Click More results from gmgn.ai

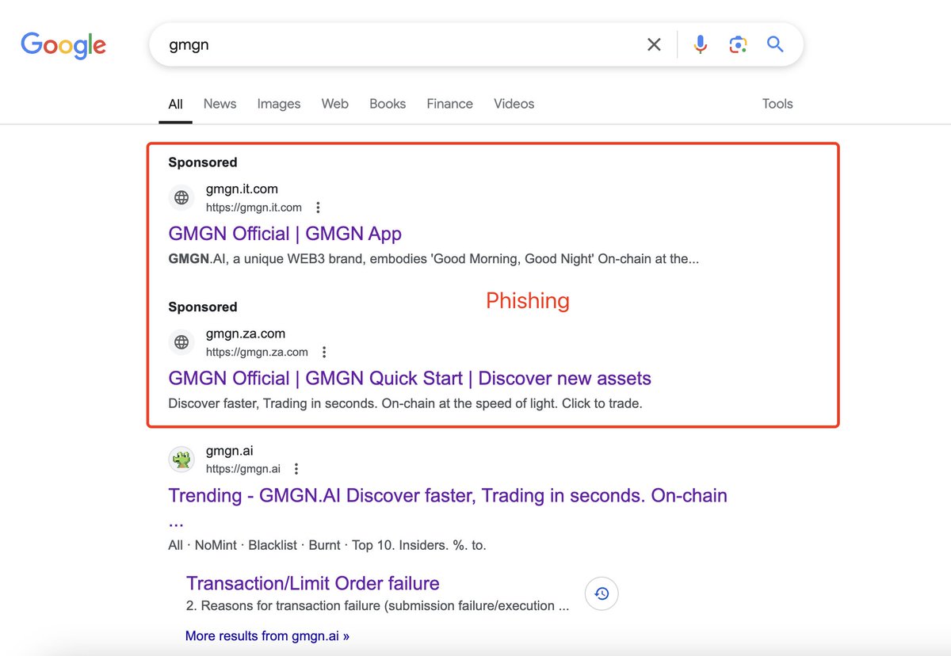267,635
